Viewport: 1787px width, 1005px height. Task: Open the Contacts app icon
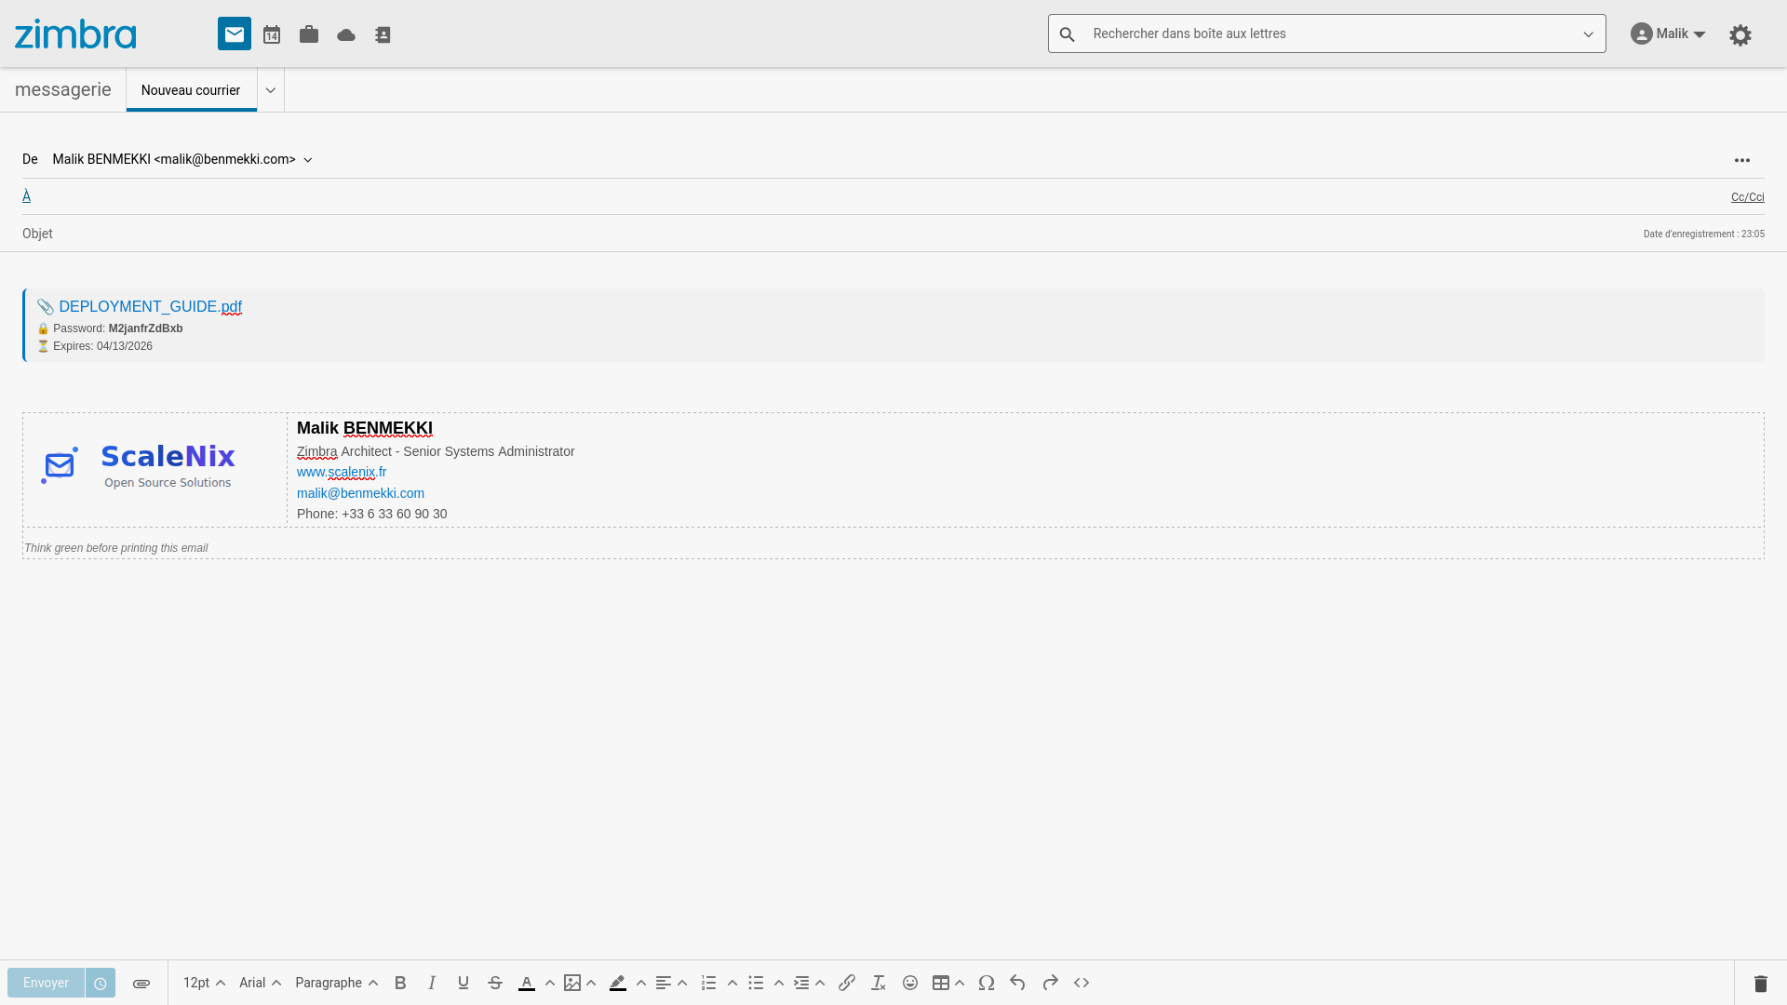(383, 34)
